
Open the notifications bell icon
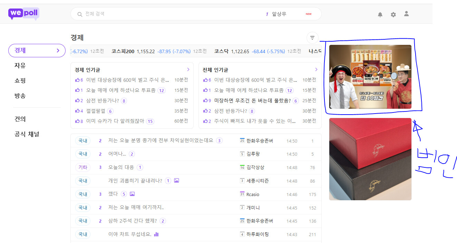click(380, 14)
